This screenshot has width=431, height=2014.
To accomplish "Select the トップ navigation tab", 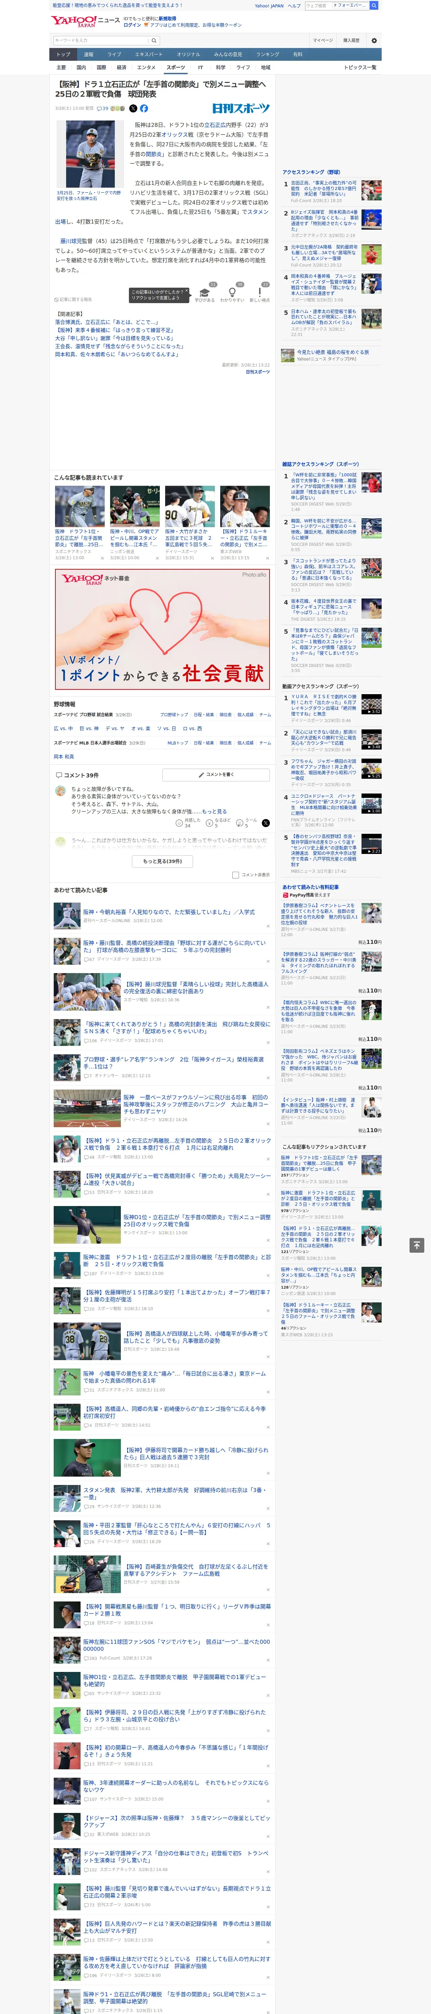I will (x=63, y=55).
